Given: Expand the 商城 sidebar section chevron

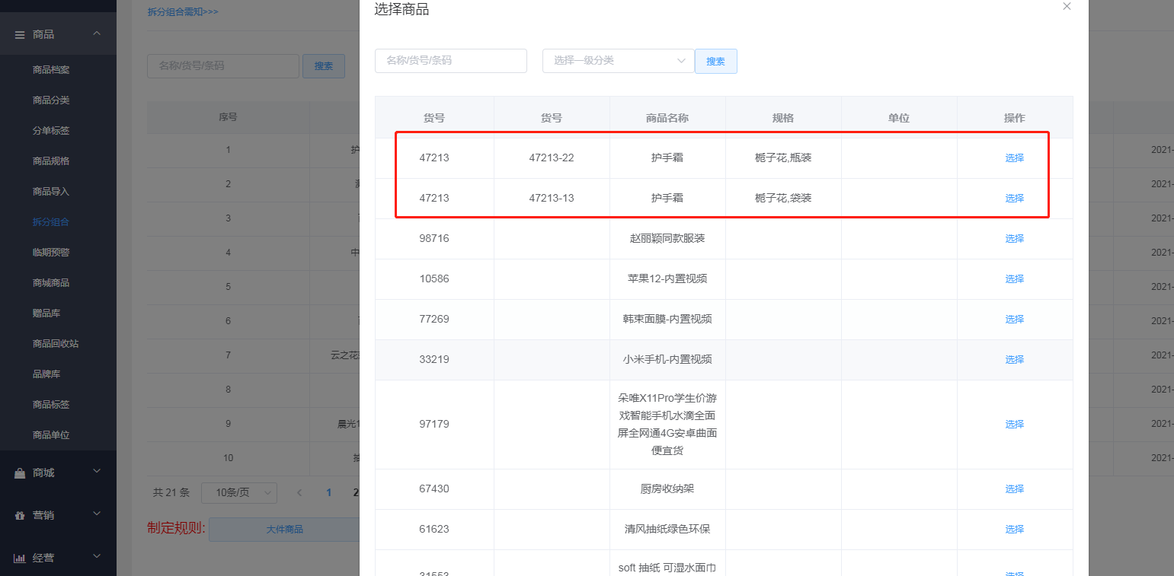Looking at the screenshot, I should (97, 472).
